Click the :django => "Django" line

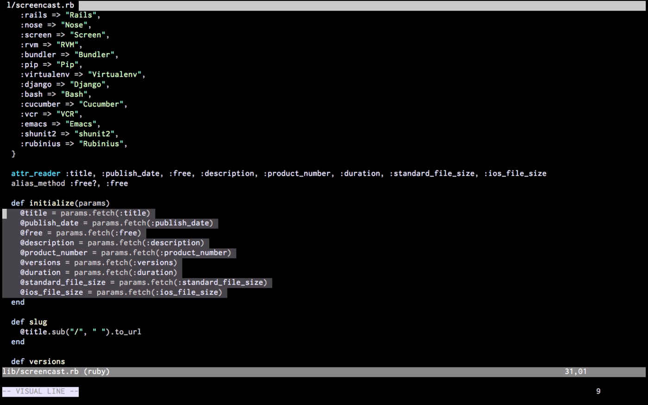pos(65,84)
